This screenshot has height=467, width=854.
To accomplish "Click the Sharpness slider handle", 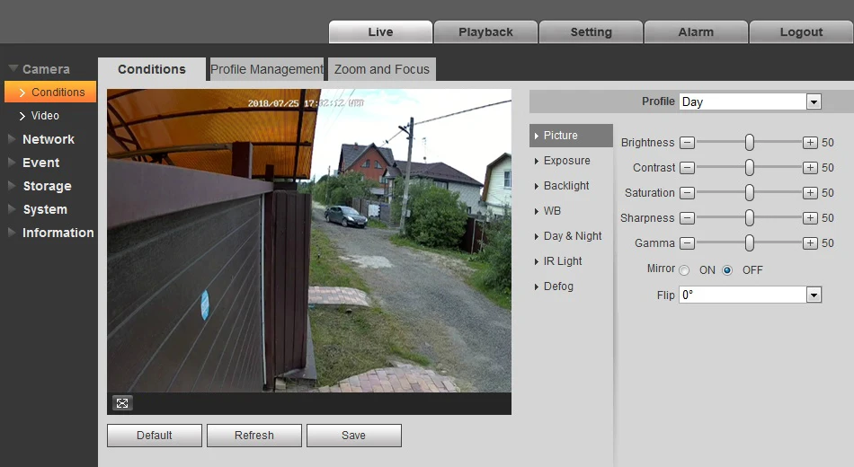I will click(750, 217).
